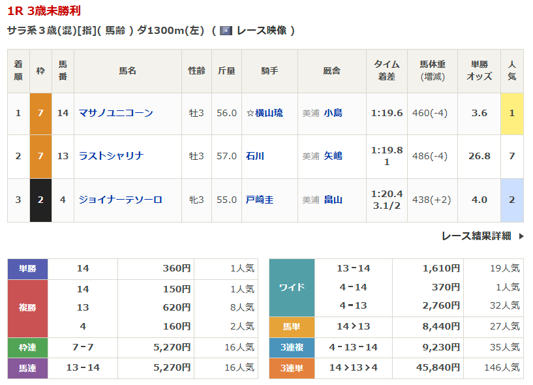Click the orange frame 7 badge for horse 14
Image resolution: width=533 pixels, height=385 pixels.
coord(40,113)
